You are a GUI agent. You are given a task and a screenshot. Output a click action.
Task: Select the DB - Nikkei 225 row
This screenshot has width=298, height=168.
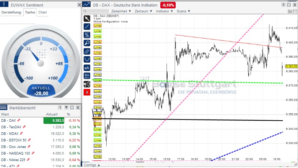40,160
